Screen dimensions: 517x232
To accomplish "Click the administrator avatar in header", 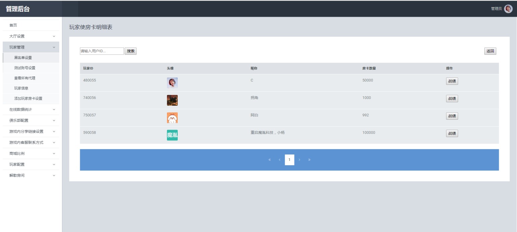I will click(x=508, y=9).
